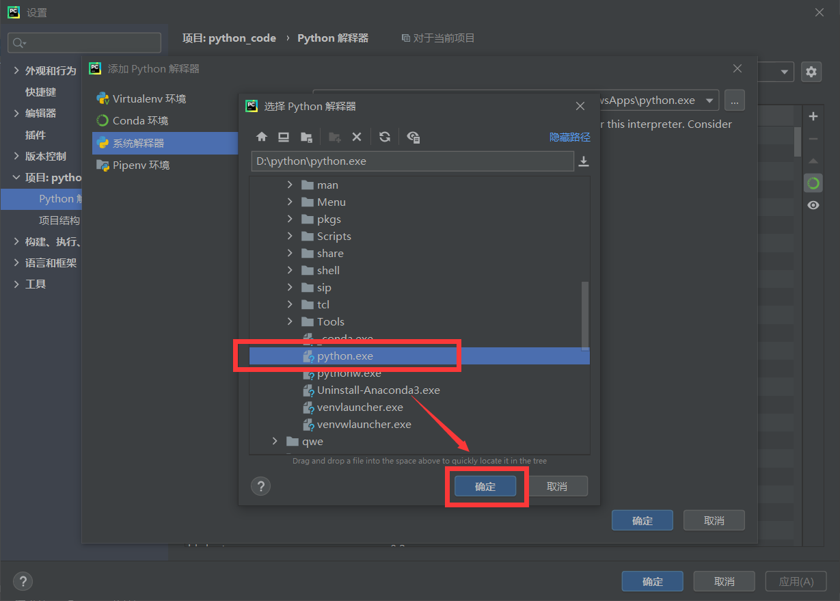Click plus icon to add package
Screen dimensions: 840x601
click(x=813, y=116)
